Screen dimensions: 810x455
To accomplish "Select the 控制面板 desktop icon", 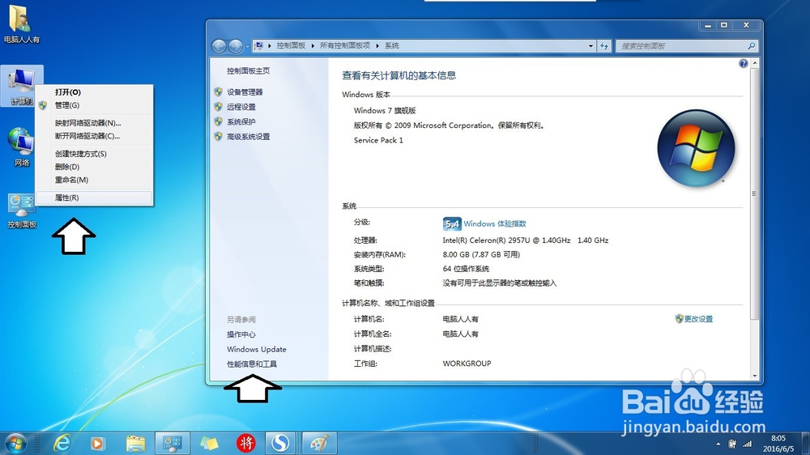I will (x=22, y=210).
